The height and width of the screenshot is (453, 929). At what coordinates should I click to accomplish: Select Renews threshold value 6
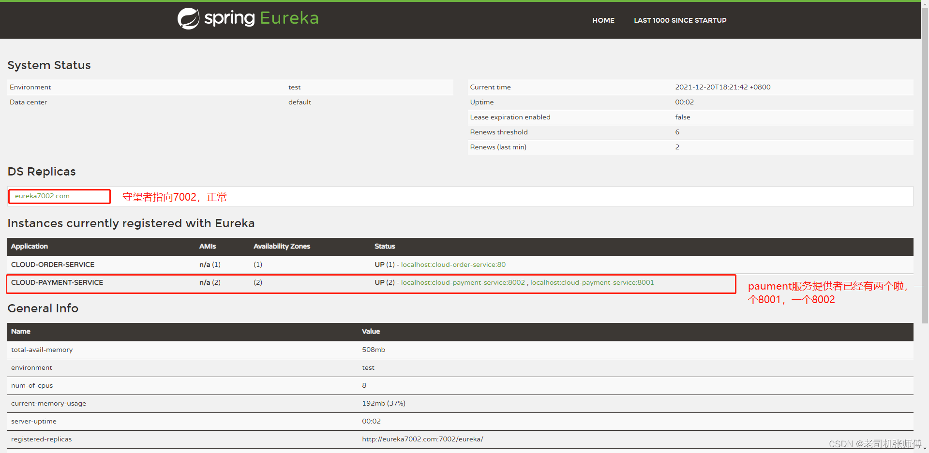click(677, 132)
